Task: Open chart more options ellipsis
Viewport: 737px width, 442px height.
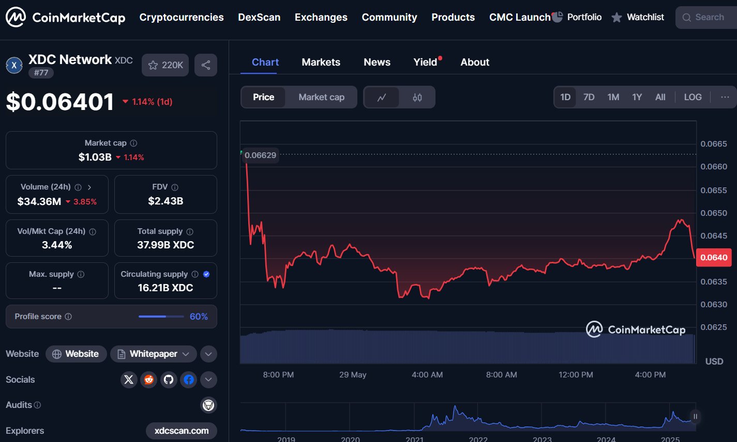Action: (725, 97)
